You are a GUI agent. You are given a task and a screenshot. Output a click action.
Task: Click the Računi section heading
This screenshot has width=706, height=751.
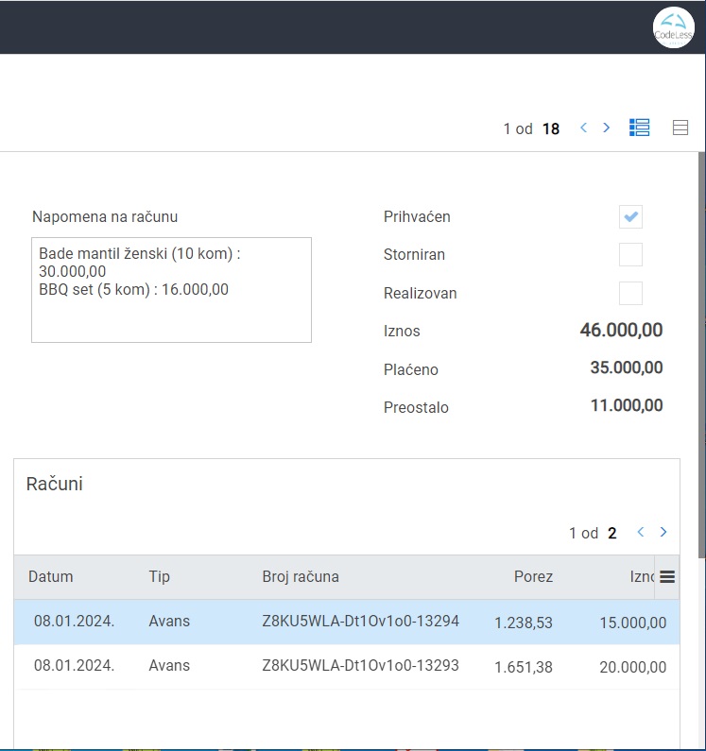click(x=55, y=484)
